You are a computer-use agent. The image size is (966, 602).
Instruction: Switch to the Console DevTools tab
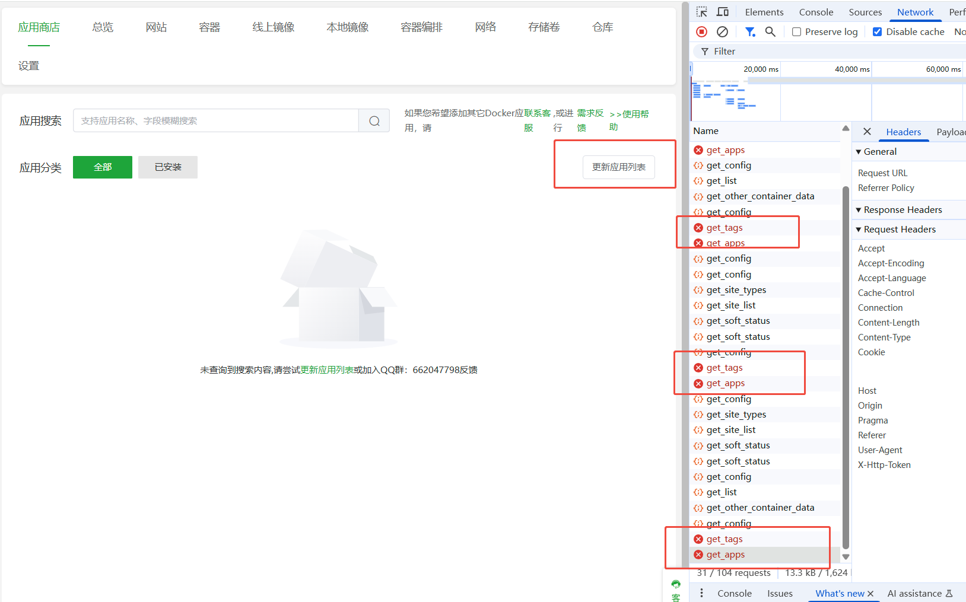(816, 12)
